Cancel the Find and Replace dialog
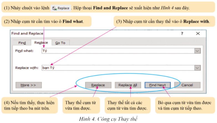The width and height of the screenshot is (217, 123). click(x=187, y=85)
